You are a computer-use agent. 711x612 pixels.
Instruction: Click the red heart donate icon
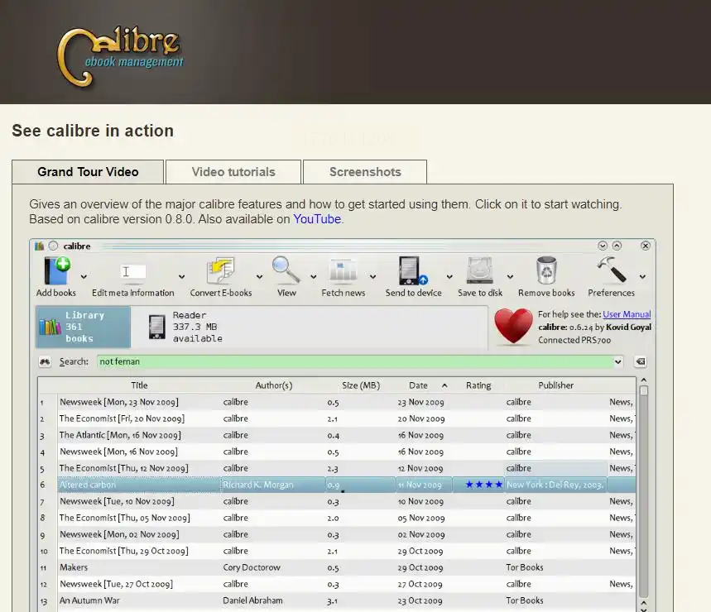(x=513, y=326)
